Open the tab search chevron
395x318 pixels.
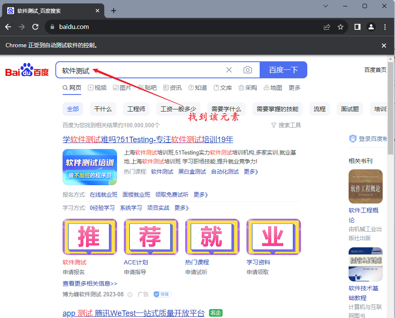pos(326,6)
